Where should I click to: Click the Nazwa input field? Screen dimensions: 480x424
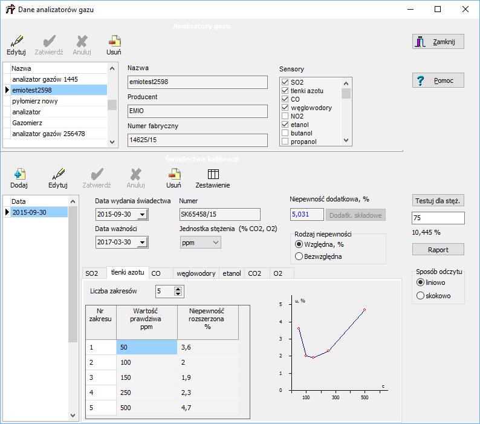198,82
